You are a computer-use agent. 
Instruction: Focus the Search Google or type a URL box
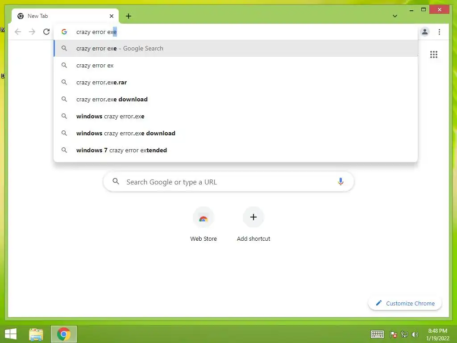click(228, 182)
